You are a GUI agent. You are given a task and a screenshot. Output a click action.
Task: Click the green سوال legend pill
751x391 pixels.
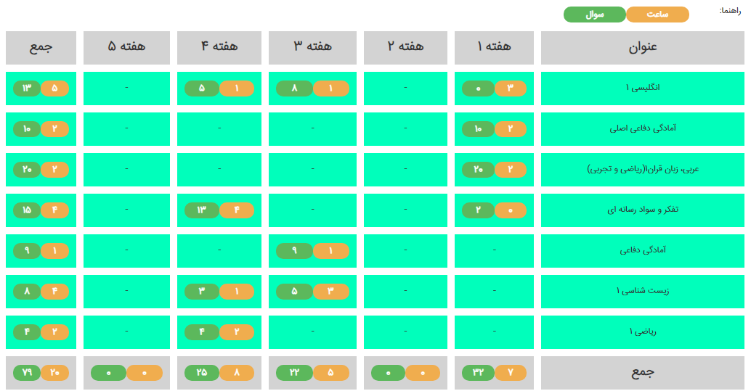tap(595, 15)
